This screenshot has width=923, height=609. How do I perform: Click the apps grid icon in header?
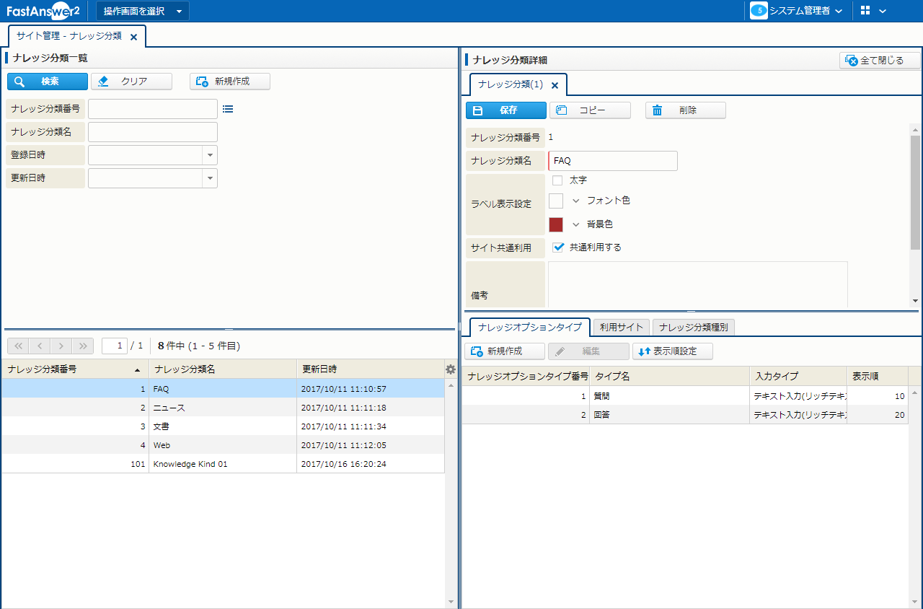click(866, 11)
